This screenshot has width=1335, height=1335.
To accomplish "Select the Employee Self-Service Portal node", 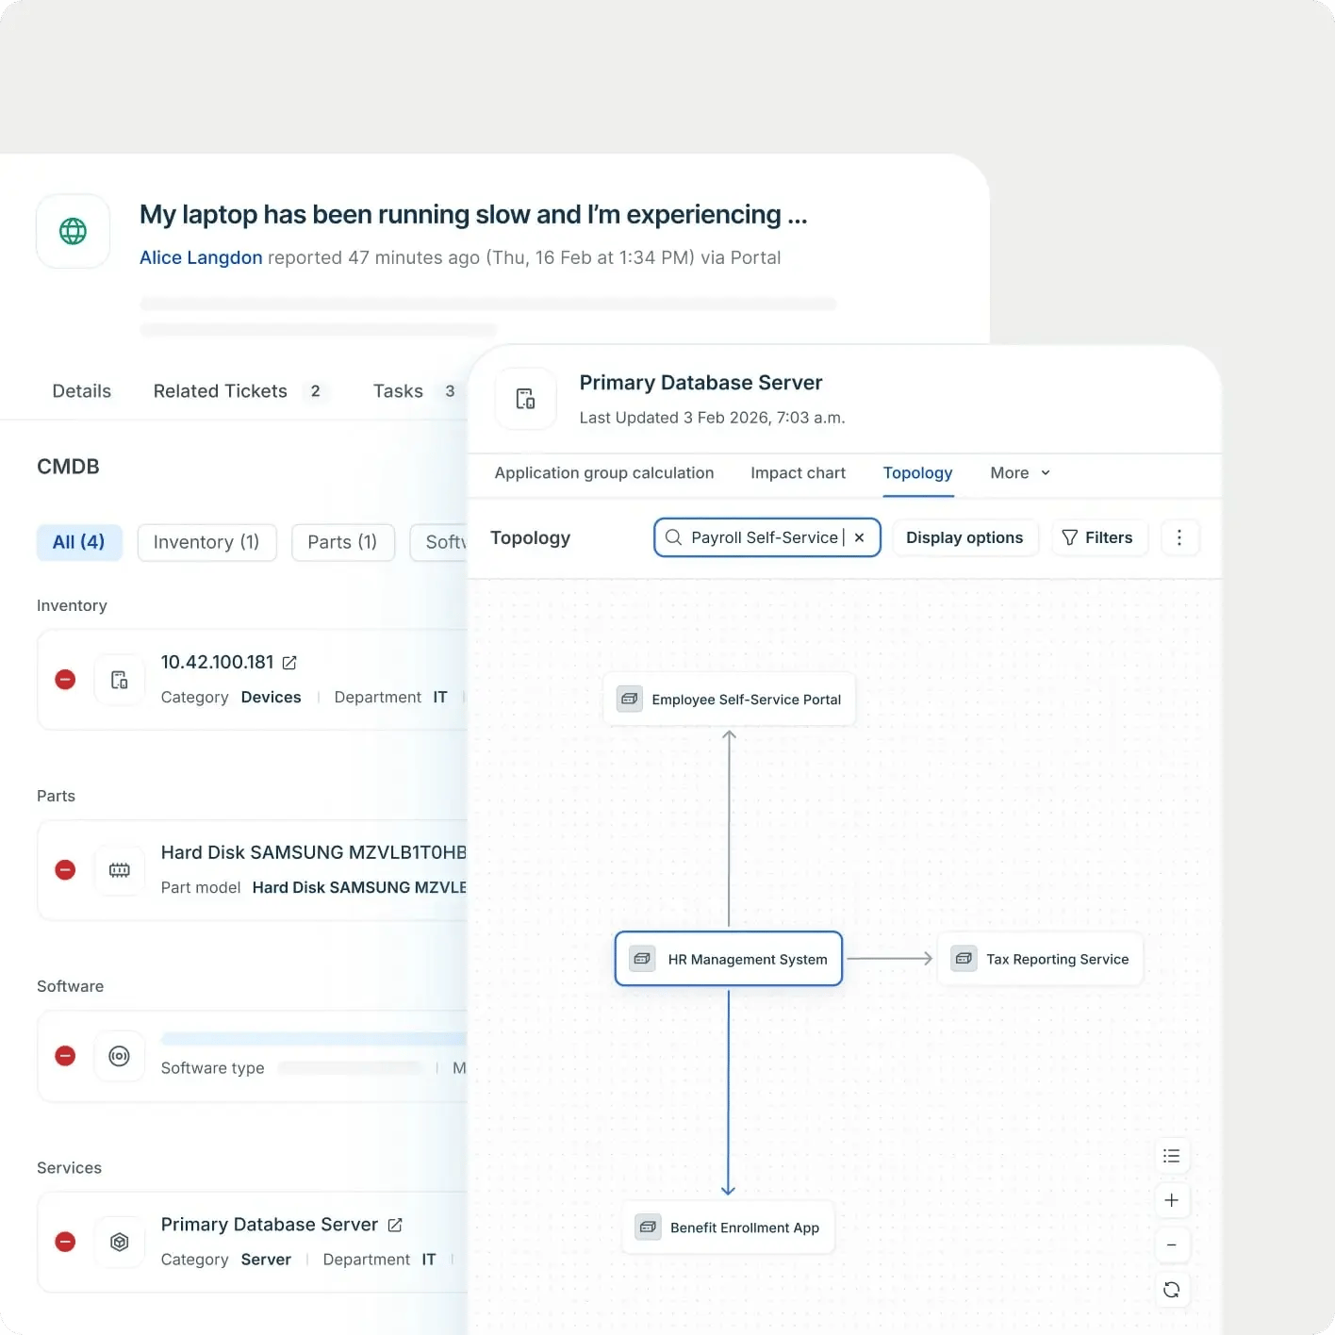I will click(729, 700).
